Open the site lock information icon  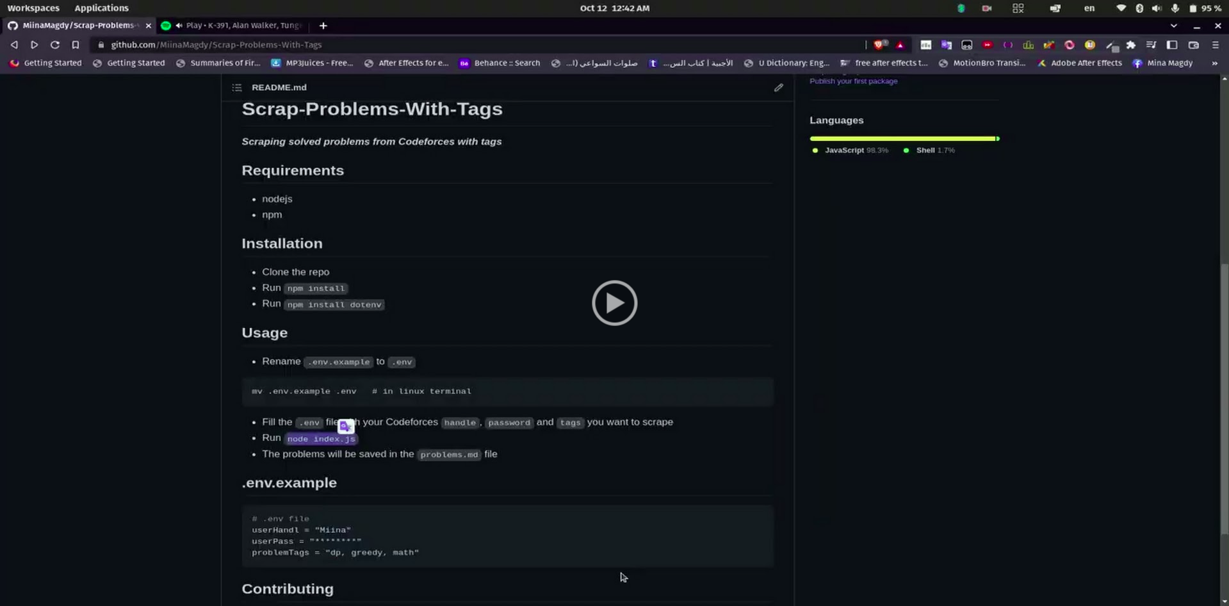pos(101,45)
